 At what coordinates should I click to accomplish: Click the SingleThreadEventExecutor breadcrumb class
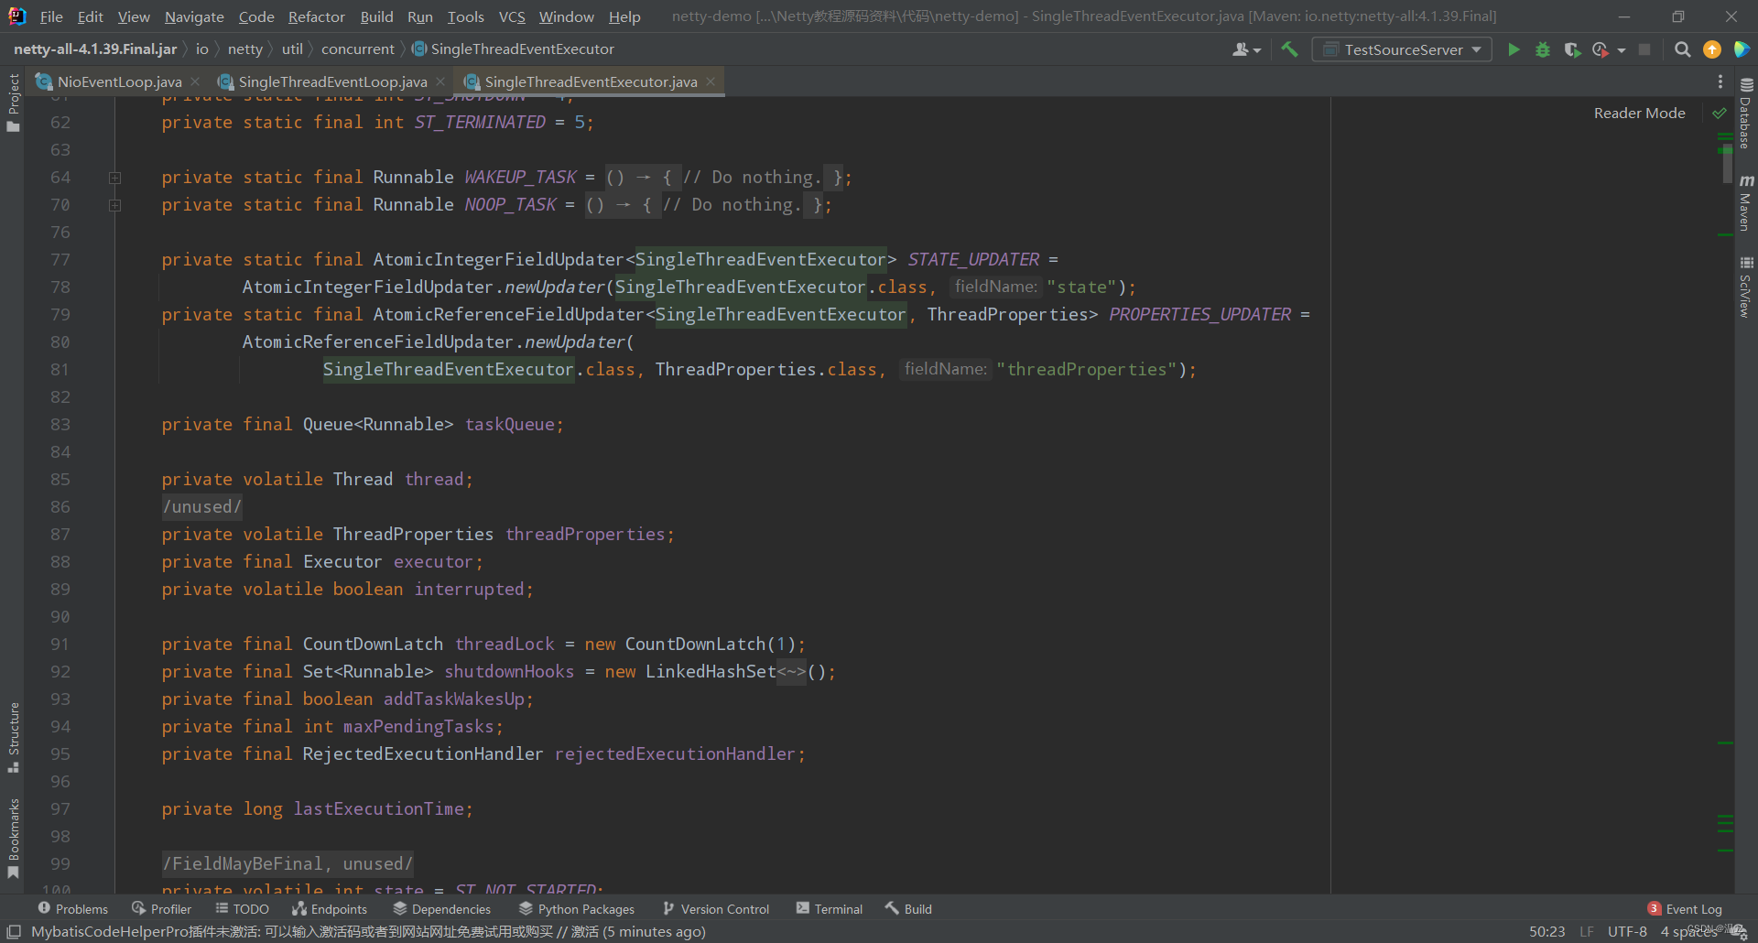[x=513, y=49]
